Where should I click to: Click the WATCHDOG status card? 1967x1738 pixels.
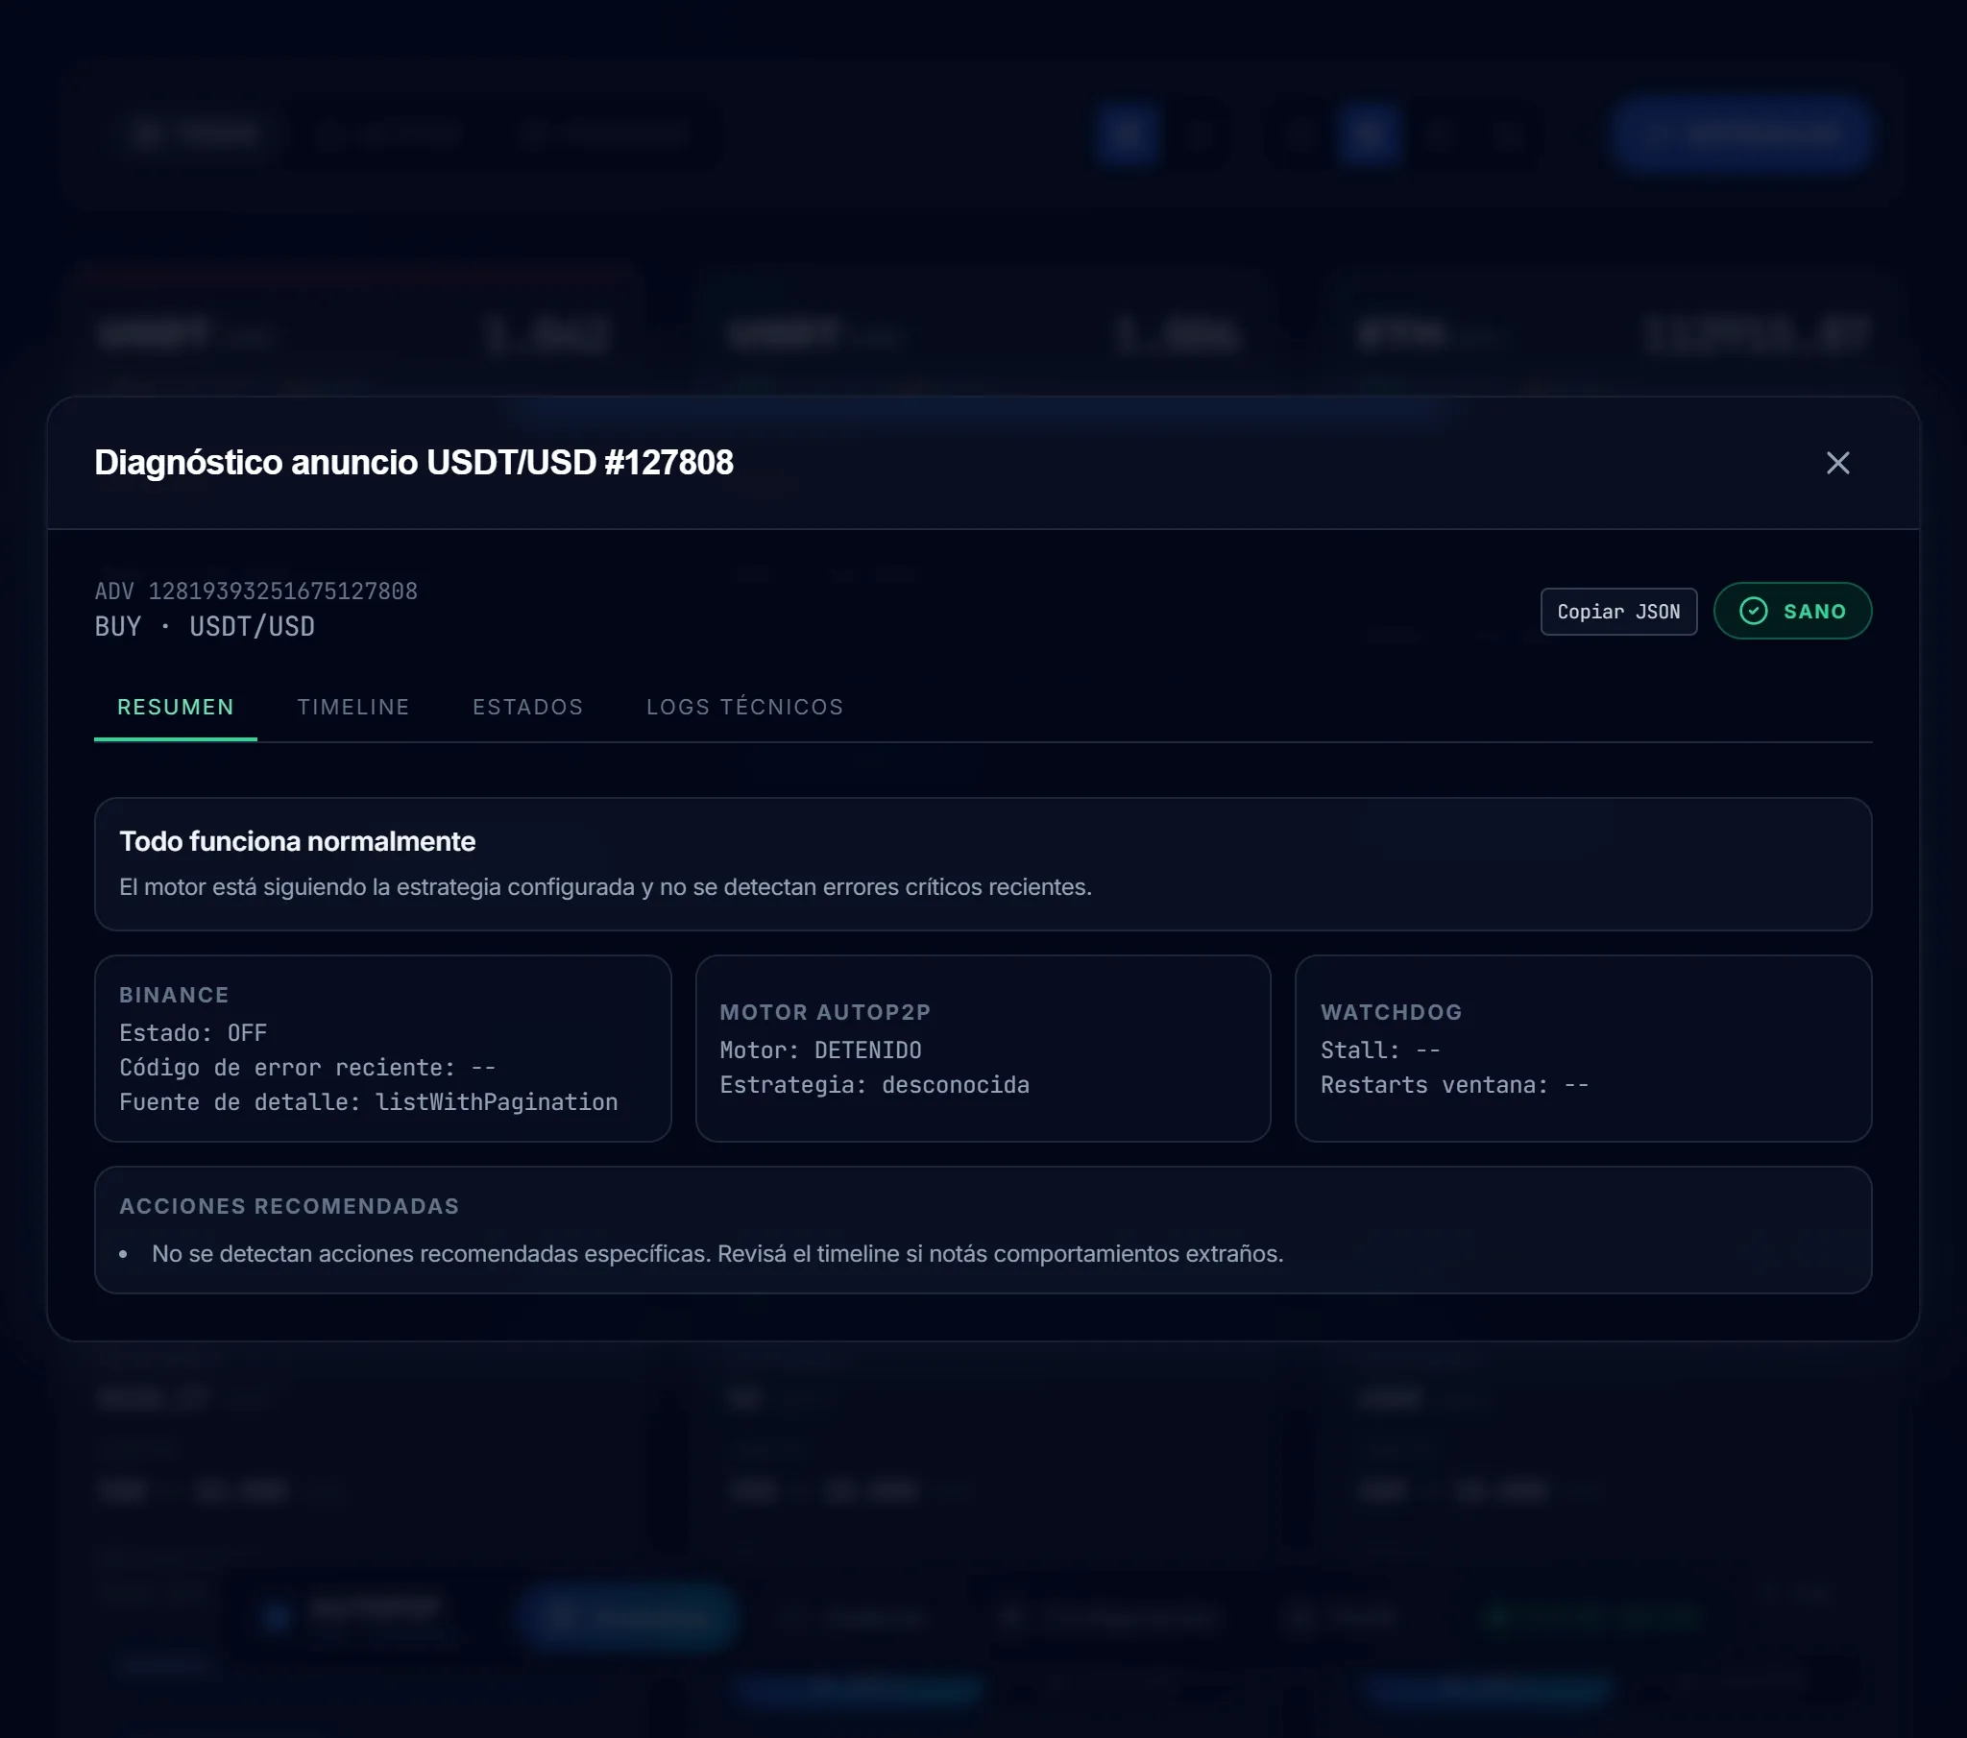(1583, 1049)
